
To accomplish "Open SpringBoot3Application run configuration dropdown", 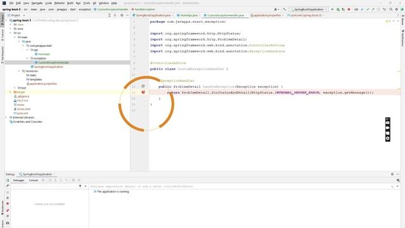I will [309, 9].
